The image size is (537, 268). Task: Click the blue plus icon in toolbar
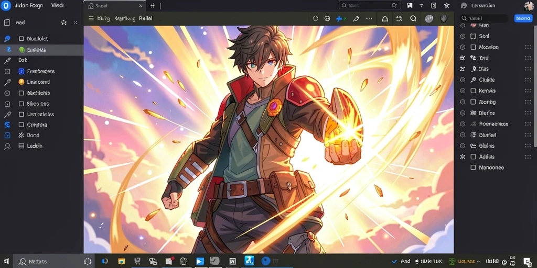pyautogui.click(x=339, y=19)
